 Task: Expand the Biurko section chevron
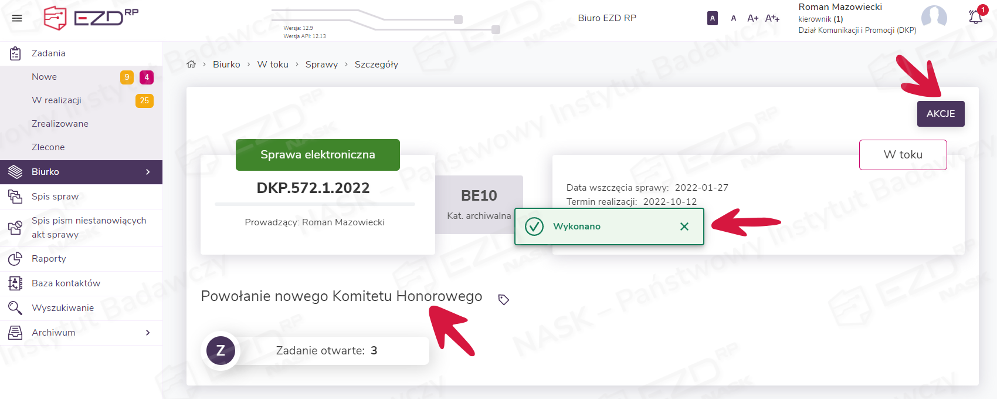click(148, 172)
